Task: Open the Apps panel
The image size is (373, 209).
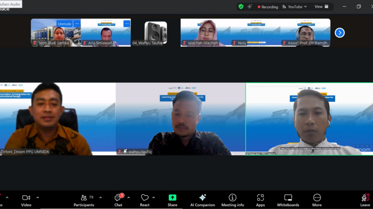Action: click(260, 200)
